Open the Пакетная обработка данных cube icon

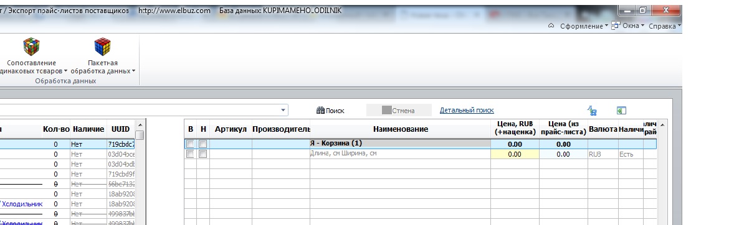103,47
